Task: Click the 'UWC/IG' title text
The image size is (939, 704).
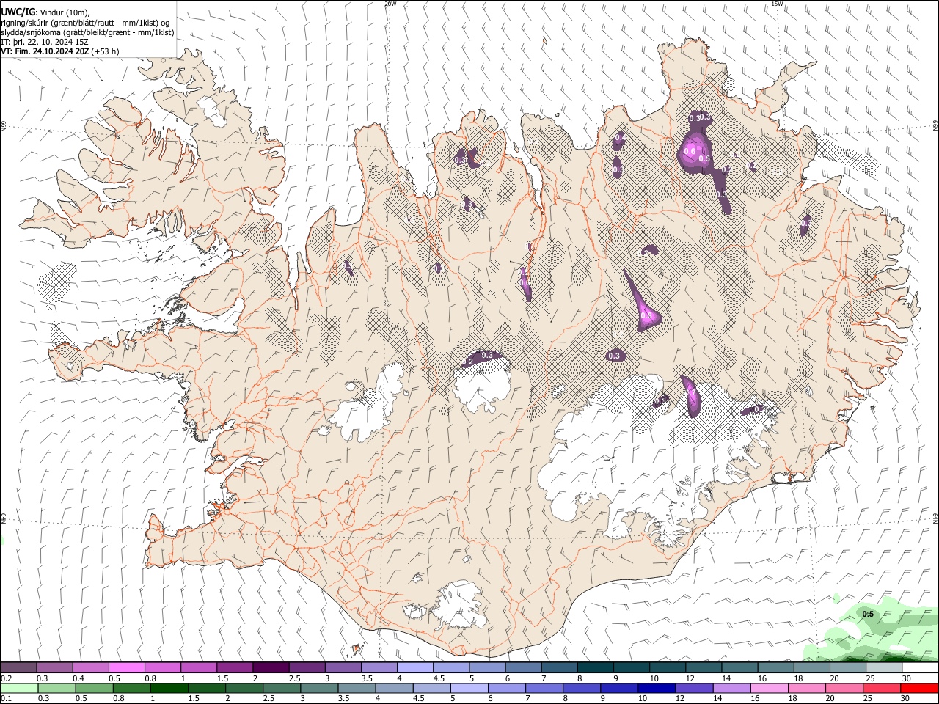Action: pyautogui.click(x=18, y=12)
